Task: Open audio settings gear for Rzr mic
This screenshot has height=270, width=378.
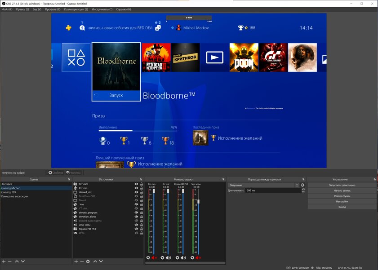Action: coord(162,258)
